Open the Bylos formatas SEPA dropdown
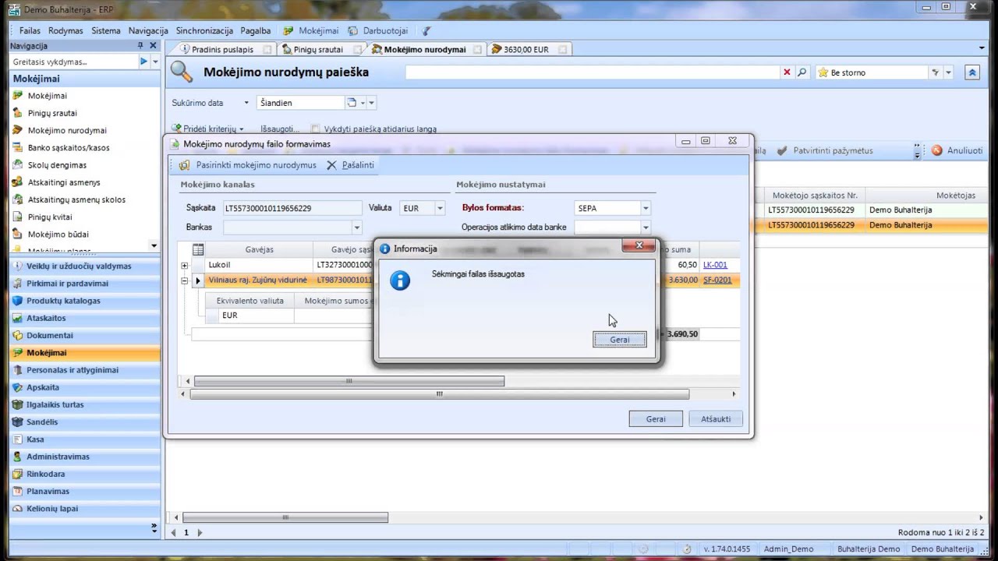 pyautogui.click(x=645, y=208)
